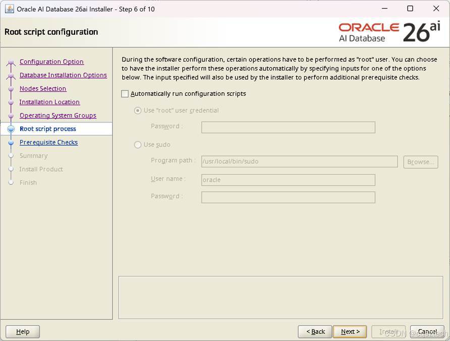Image resolution: width=450 pixels, height=341 pixels.
Task: Click the Help button
Action: tap(23, 332)
